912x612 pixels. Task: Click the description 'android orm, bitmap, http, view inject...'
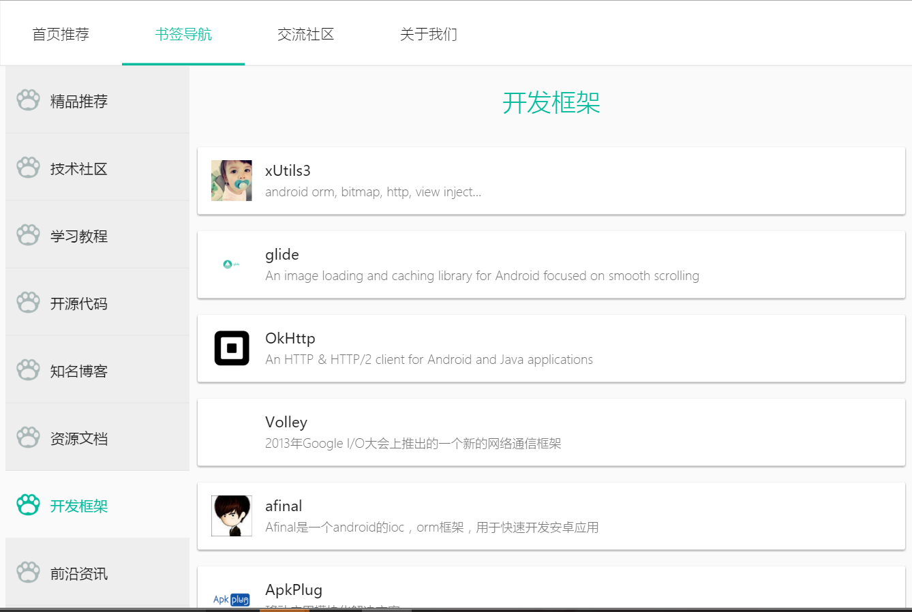point(374,192)
